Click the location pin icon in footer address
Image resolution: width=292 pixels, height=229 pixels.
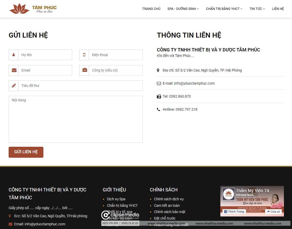tap(10, 216)
